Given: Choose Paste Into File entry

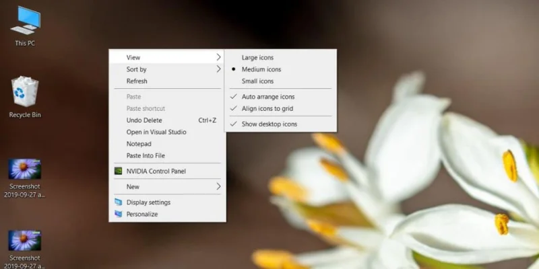Looking at the screenshot, I should [167, 155].
